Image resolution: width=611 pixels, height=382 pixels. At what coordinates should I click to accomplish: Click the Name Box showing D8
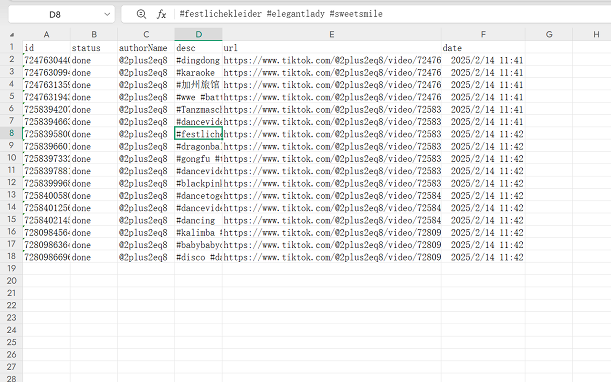pos(55,14)
